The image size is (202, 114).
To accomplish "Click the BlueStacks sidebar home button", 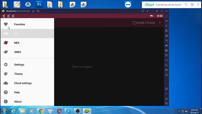I will coord(166,98).
